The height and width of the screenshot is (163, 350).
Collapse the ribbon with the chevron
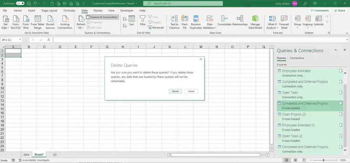click(347, 33)
